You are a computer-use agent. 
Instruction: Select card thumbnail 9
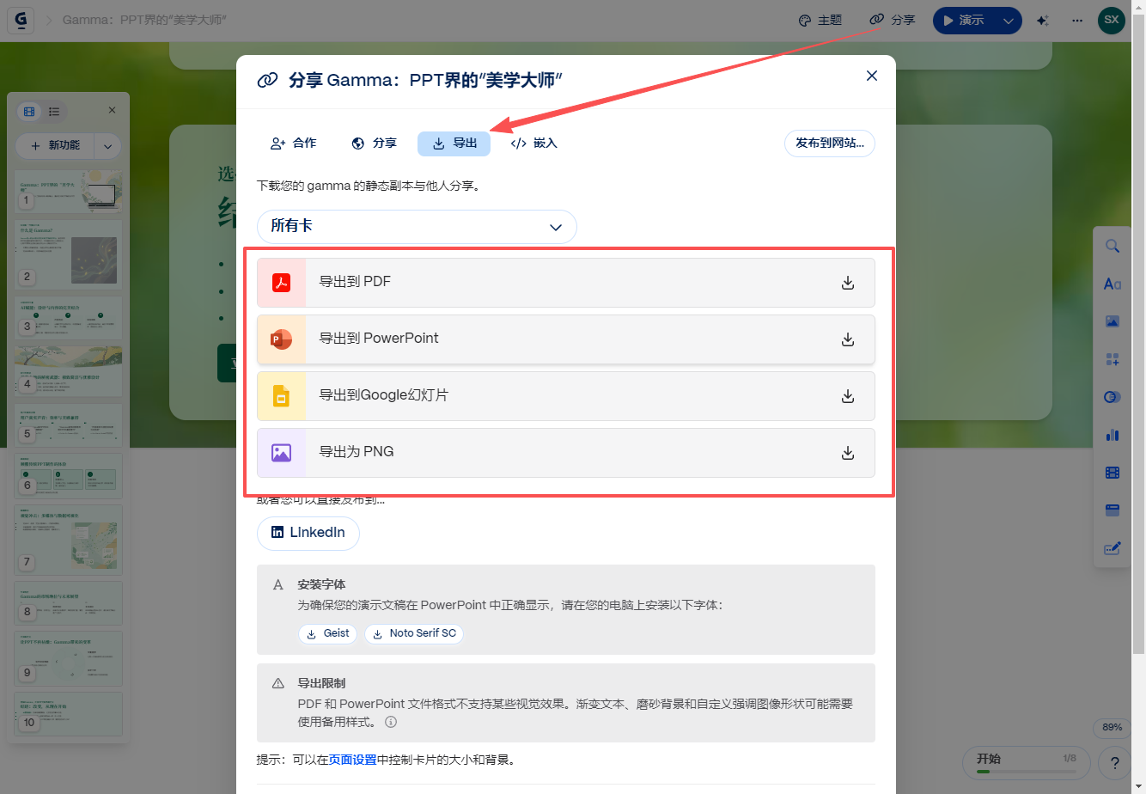68,659
